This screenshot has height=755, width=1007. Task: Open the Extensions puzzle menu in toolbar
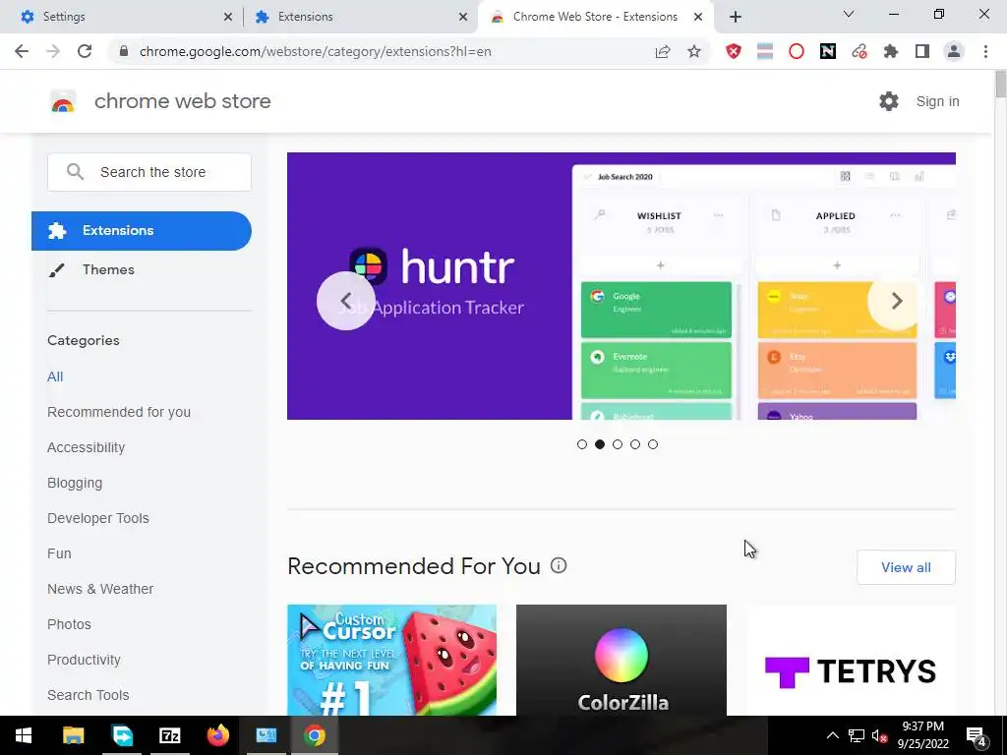point(891,51)
